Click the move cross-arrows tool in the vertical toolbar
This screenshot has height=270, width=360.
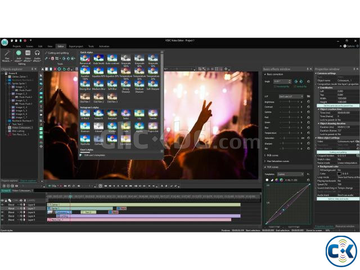[x=41, y=146]
